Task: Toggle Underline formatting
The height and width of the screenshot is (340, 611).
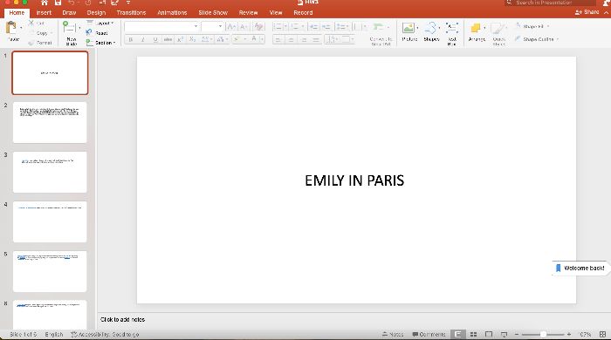Action: coord(155,39)
